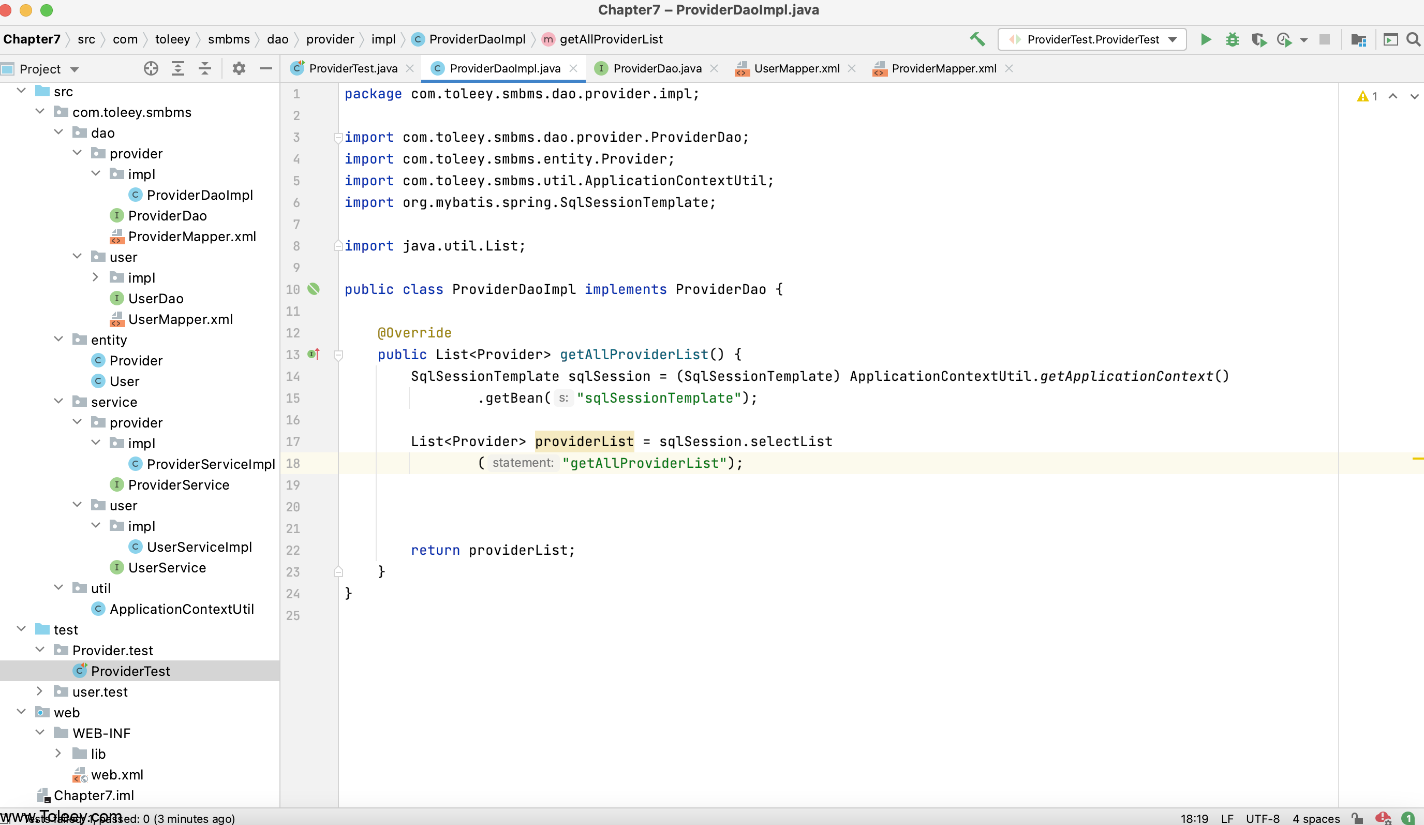Switch to ProviderMapper.xml tab

coord(943,68)
